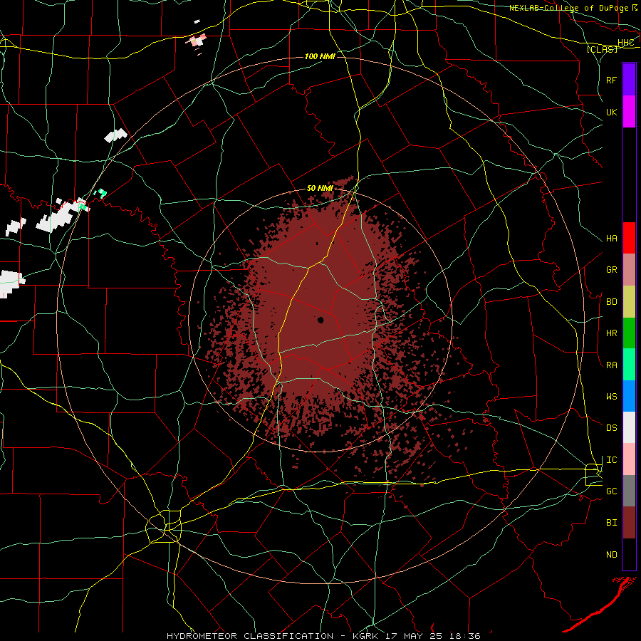Click the "UK" legend label
Screen dimensions: 641x641
pos(612,112)
